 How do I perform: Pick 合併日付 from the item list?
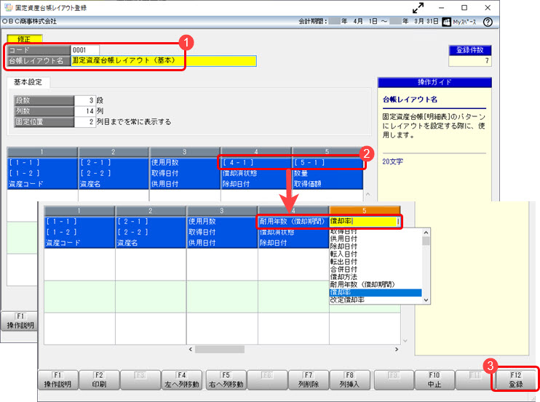click(349, 270)
